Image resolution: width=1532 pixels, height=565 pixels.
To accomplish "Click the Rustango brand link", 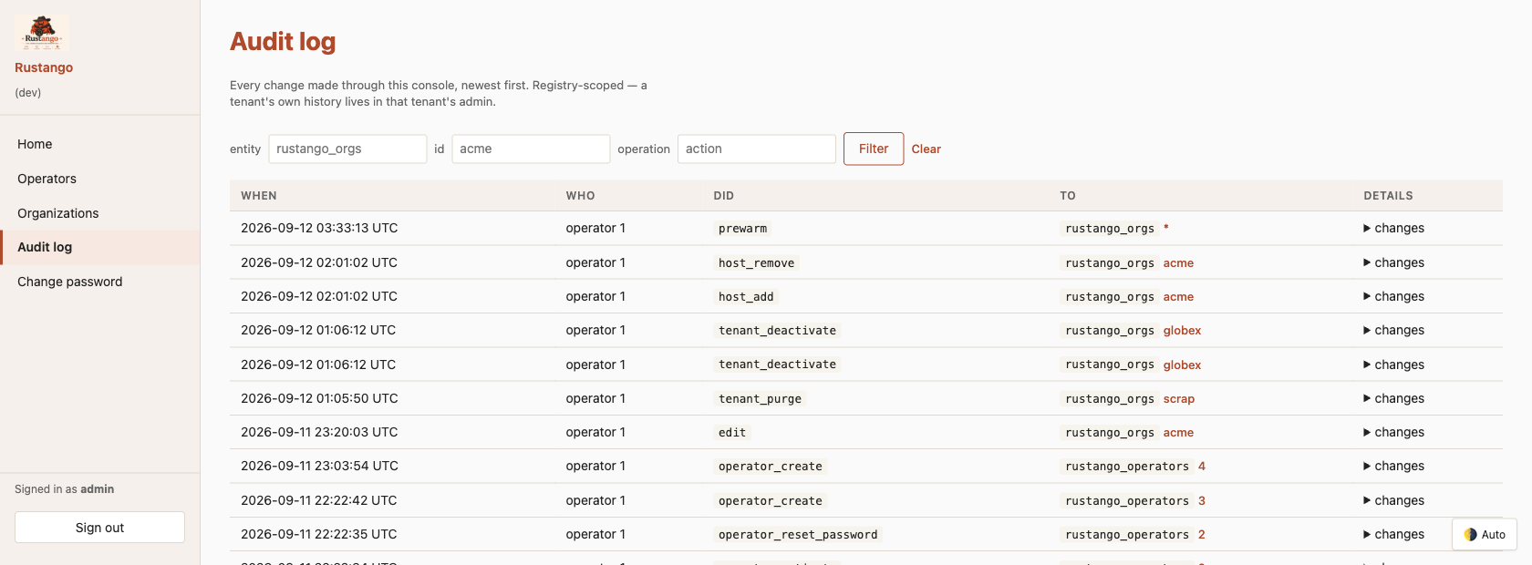I will tap(44, 67).
